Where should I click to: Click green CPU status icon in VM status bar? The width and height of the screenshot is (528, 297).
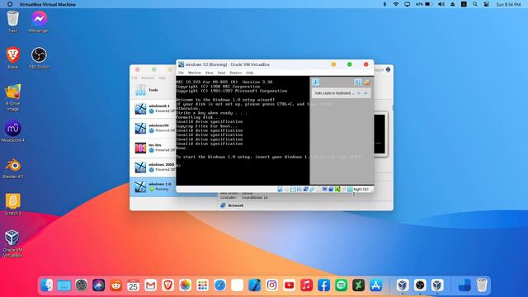(337, 189)
